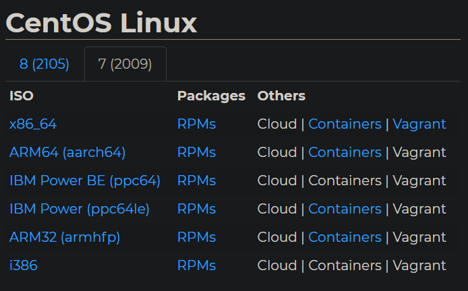The width and height of the screenshot is (468, 291).
Task: Open Containers link in the ppc64le row
Action: [345, 209]
